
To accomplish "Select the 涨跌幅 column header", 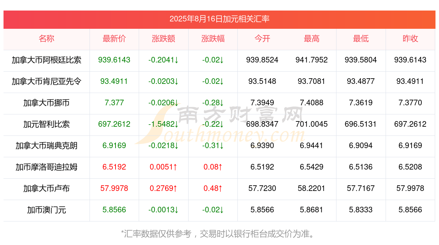I will pos(213,39).
